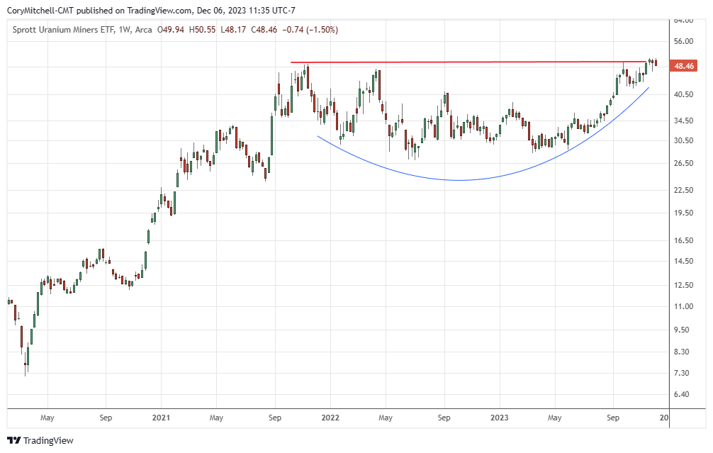Click the TradingView.com text in header
The image size is (713, 453).
coord(159,10)
